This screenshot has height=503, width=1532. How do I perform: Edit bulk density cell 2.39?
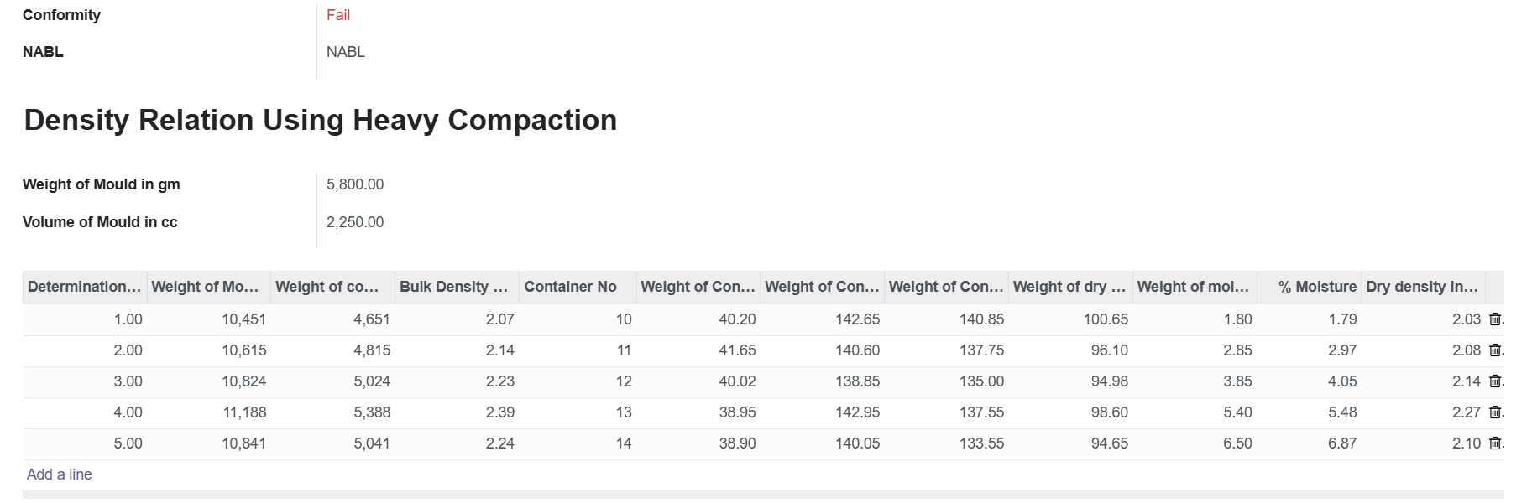tap(458, 412)
